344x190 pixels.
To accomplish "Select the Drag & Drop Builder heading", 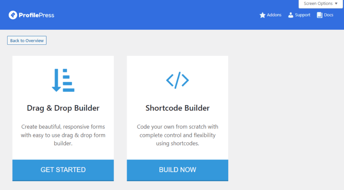I will [x=63, y=108].
